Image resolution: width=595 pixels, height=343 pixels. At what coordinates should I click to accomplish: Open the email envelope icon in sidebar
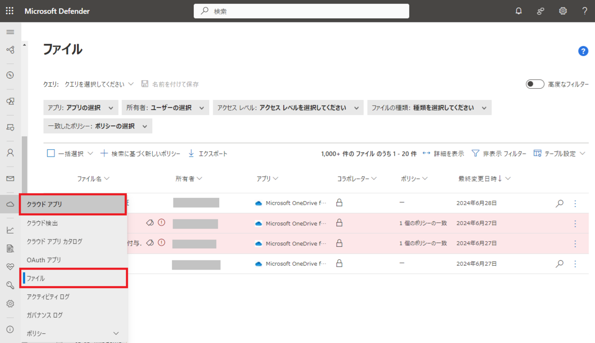click(x=10, y=178)
